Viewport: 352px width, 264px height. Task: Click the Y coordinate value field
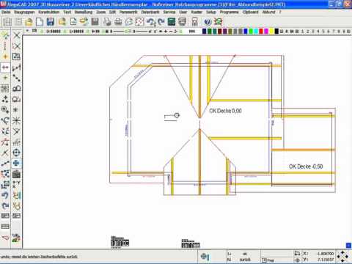coord(325,260)
